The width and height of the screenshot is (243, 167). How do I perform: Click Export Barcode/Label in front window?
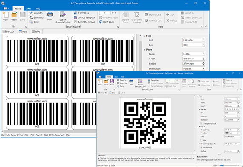[x=140, y=83]
